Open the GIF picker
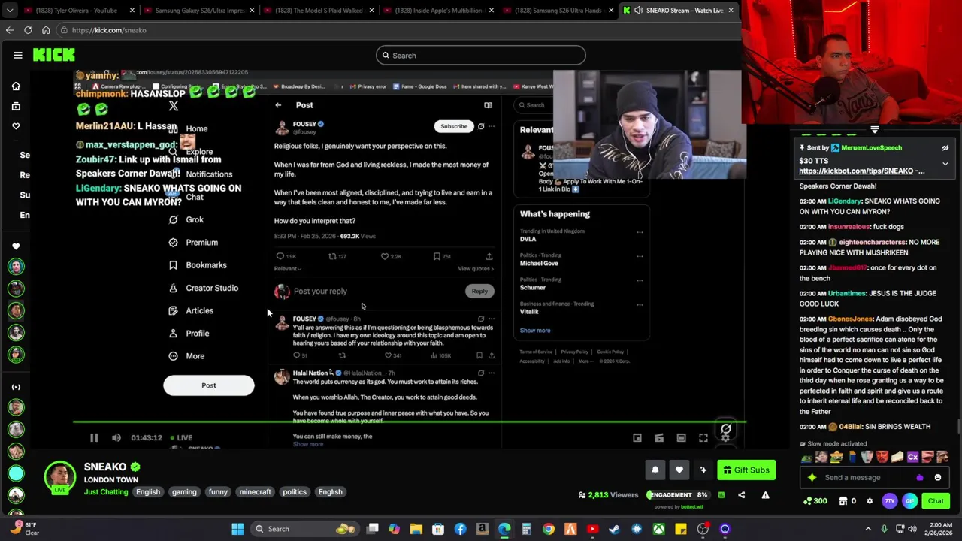 (909, 501)
